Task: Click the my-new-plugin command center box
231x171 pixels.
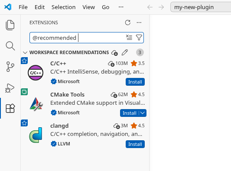Action: pos(201,7)
